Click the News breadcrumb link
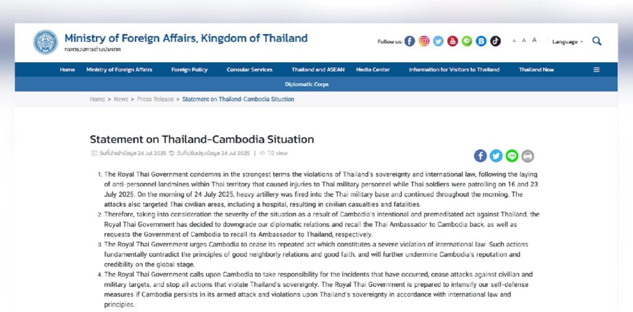 pyautogui.click(x=121, y=99)
